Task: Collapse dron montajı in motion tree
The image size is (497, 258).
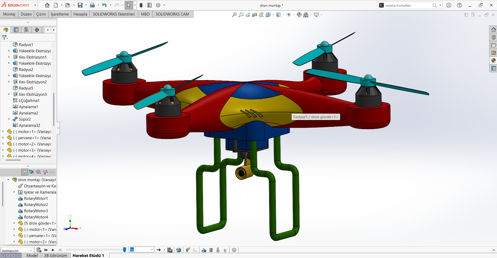Action: (8, 180)
